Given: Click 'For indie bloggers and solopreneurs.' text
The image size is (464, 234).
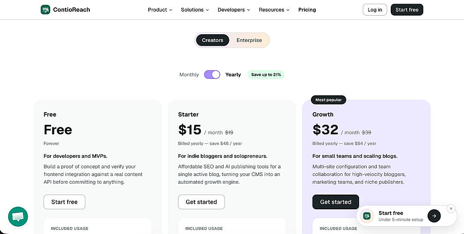Looking at the screenshot, I should [222, 156].
